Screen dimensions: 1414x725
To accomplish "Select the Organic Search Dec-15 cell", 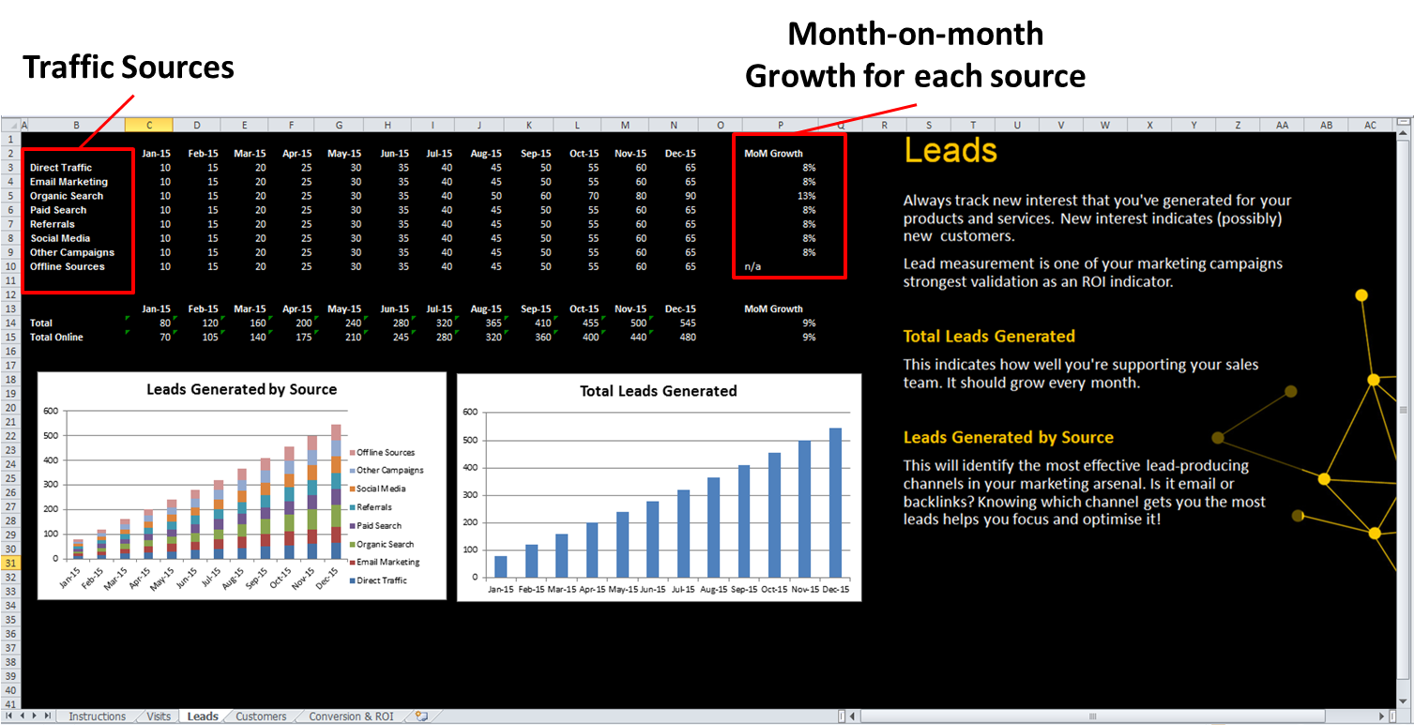I will 690,196.
